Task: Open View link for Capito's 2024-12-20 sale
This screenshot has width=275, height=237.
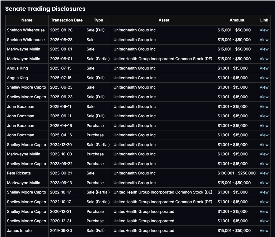Action: (x=264, y=145)
